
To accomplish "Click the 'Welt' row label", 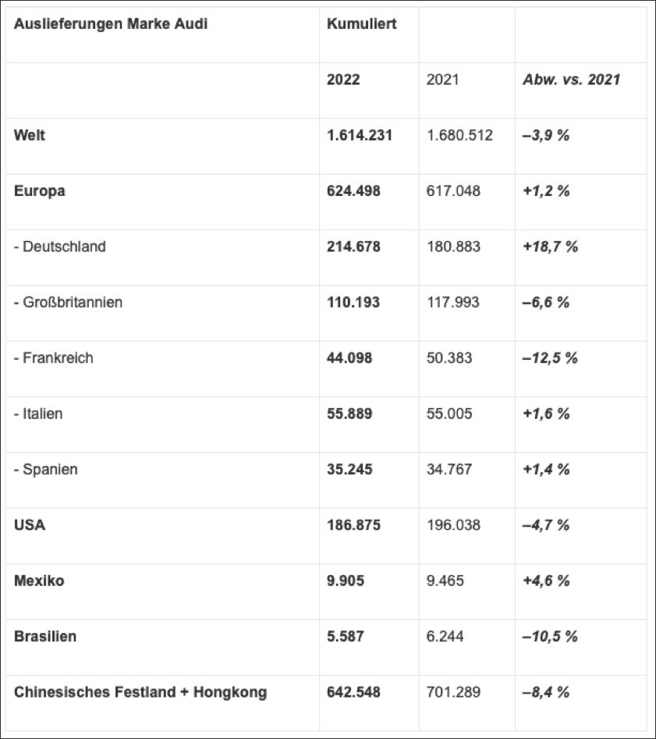I will tap(30, 135).
